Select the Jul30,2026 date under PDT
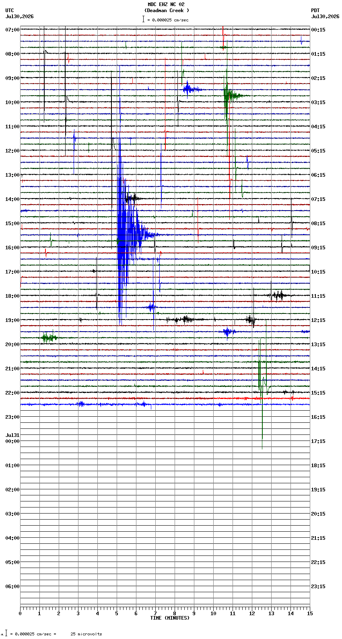 point(325,17)
